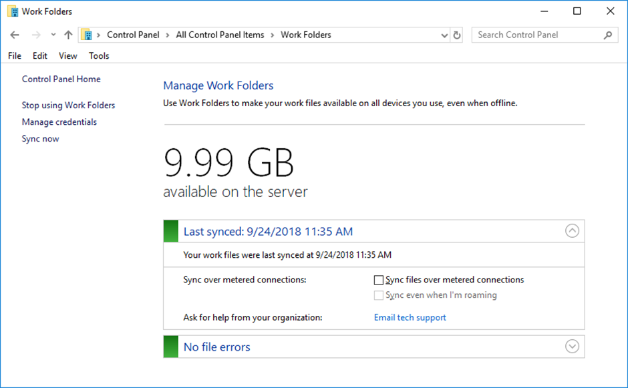Click the Work Folders title bar icon

point(13,11)
